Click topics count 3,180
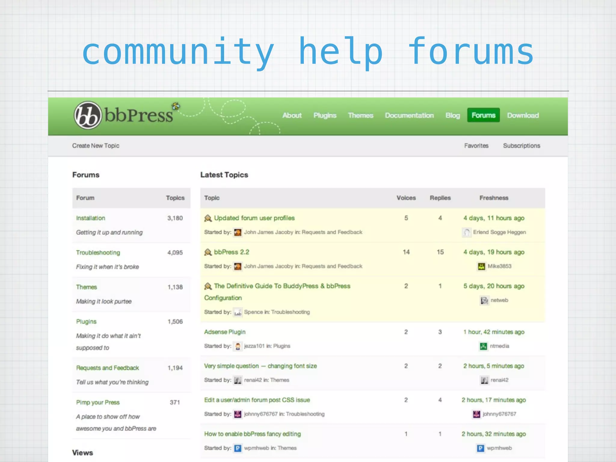616x462 pixels. tap(175, 218)
